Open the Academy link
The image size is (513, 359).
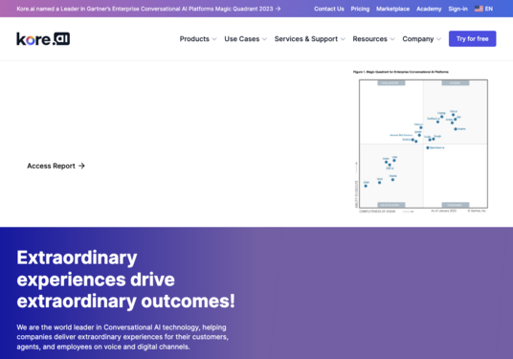click(x=429, y=9)
